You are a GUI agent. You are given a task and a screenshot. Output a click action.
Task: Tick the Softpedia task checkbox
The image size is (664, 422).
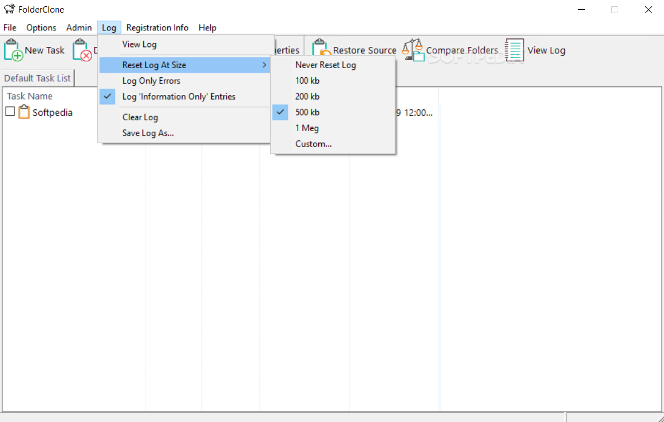[x=10, y=112]
